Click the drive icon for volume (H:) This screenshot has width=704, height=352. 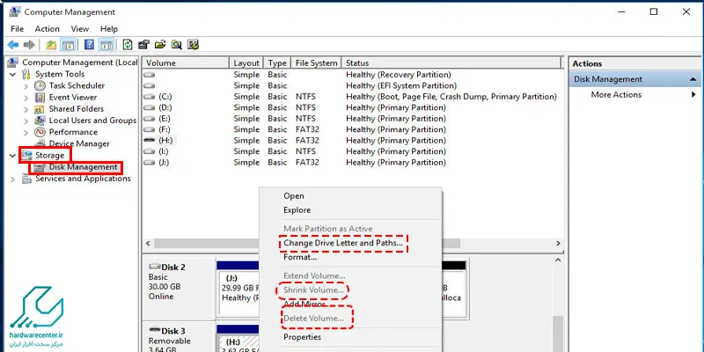(x=149, y=140)
